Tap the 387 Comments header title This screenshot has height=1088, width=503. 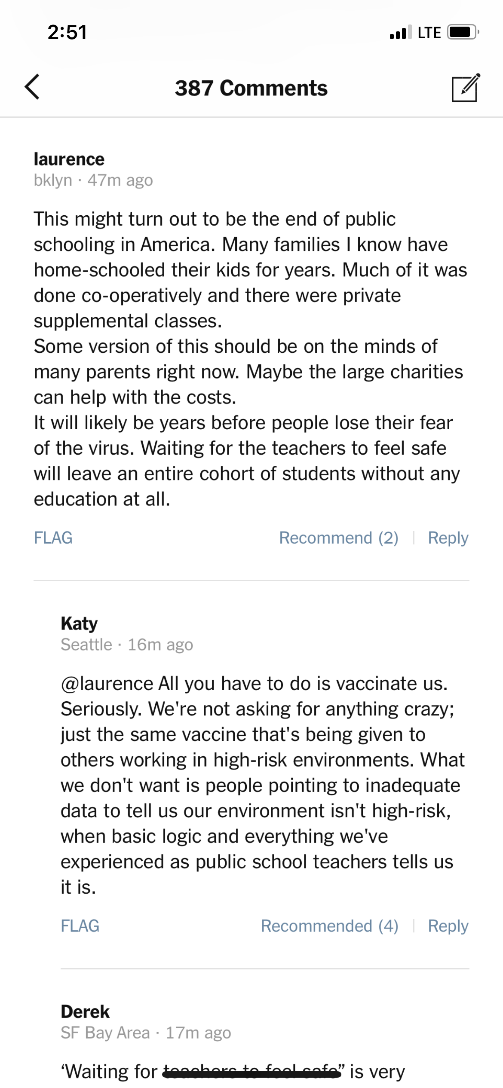click(251, 88)
